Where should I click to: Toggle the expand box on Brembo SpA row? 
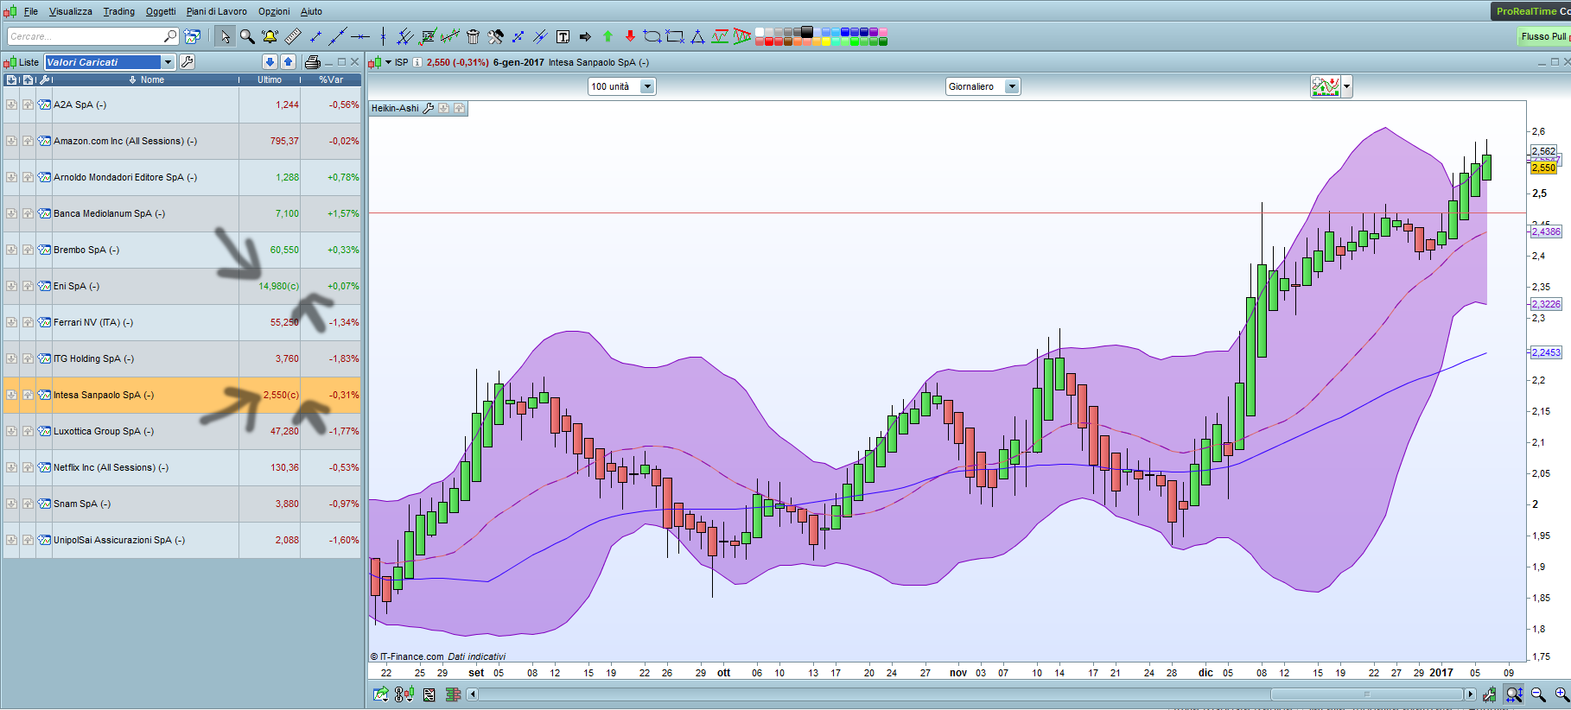11,250
